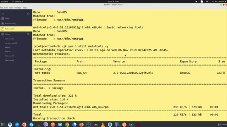Open Google Chrome from the dock
Viewport: 227px width, 127px height.
click(67, 125)
